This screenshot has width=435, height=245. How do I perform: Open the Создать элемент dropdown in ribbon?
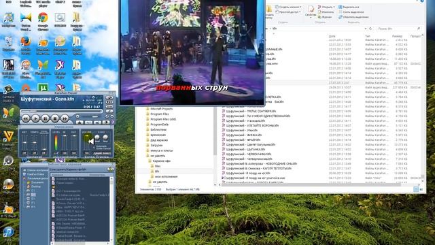tap(288, 7)
